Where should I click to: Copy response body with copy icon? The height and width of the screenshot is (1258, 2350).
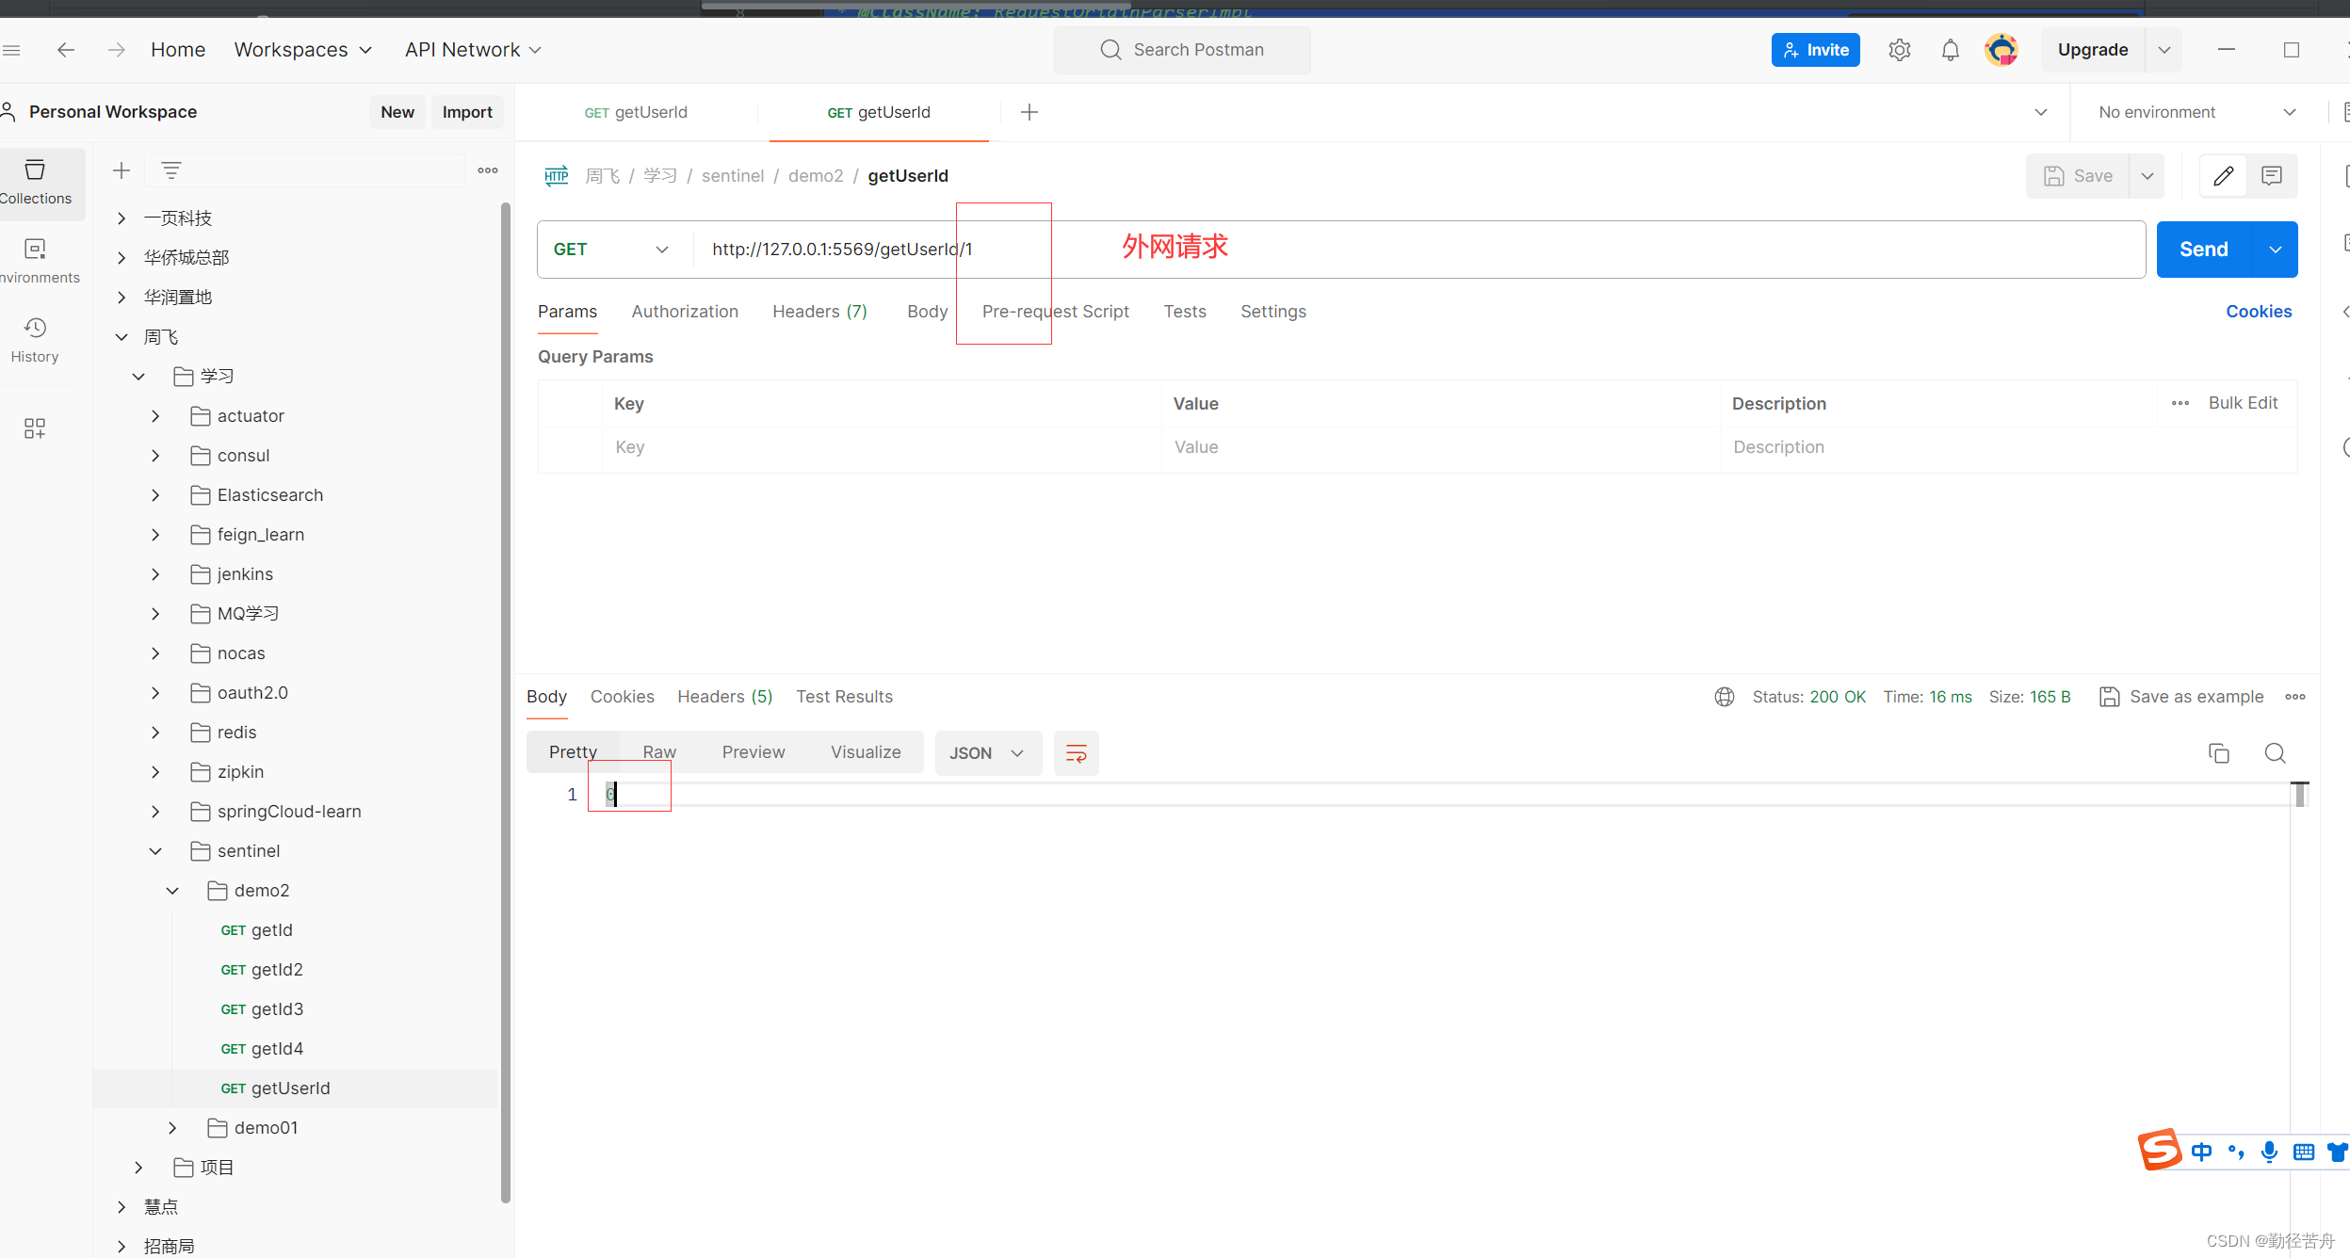[x=2219, y=753]
